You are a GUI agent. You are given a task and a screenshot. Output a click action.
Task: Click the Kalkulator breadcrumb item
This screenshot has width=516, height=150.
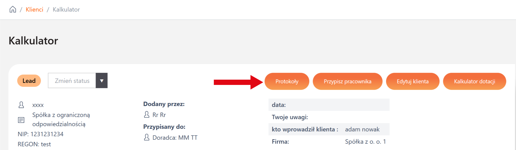(x=66, y=10)
